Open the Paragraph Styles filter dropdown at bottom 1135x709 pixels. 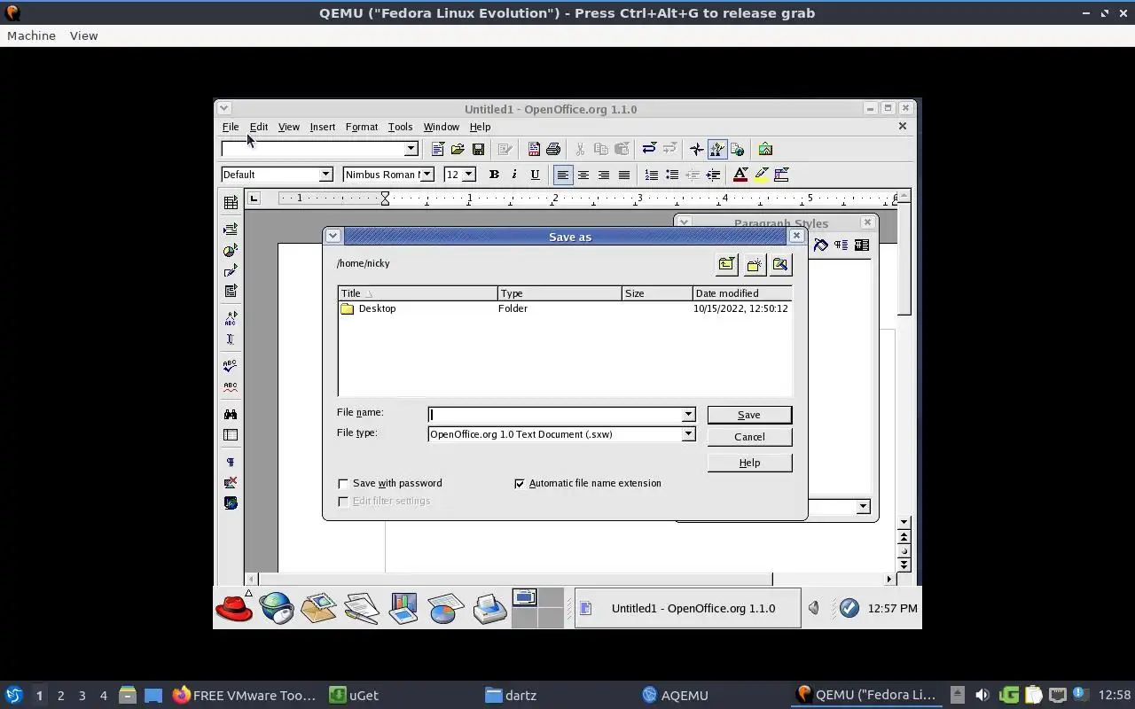(x=863, y=507)
